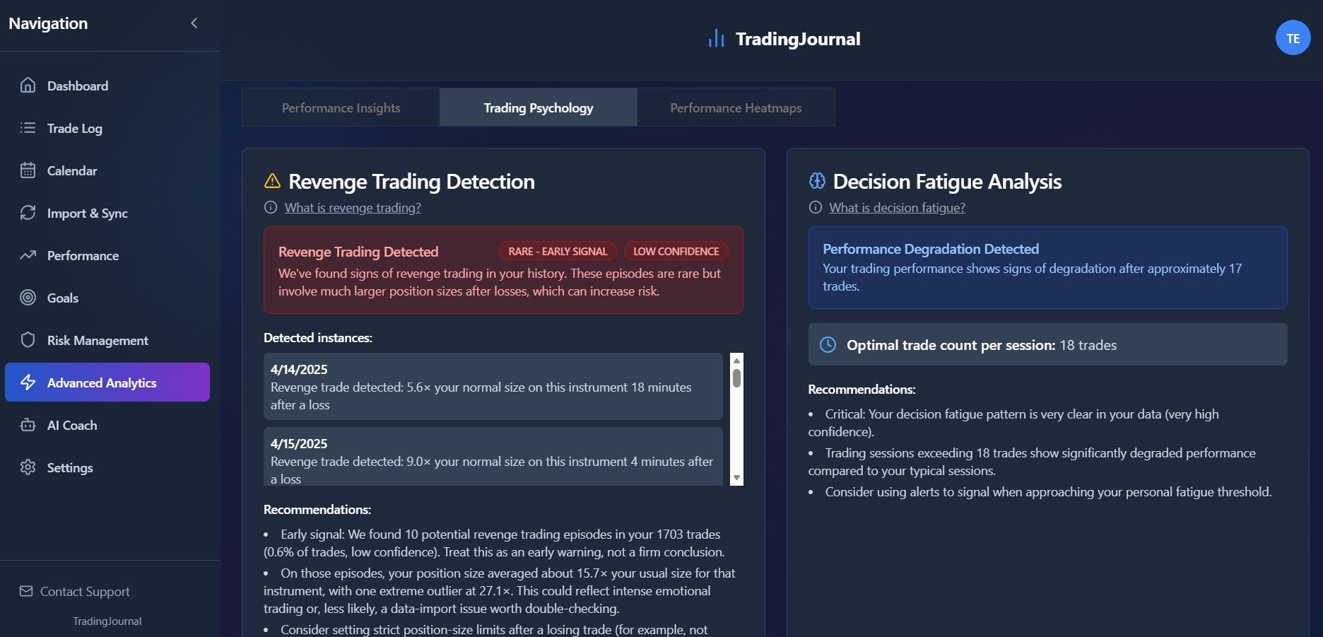The width and height of the screenshot is (1323, 637).
Task: Open the Dashboard via the home icon
Action: click(27, 86)
